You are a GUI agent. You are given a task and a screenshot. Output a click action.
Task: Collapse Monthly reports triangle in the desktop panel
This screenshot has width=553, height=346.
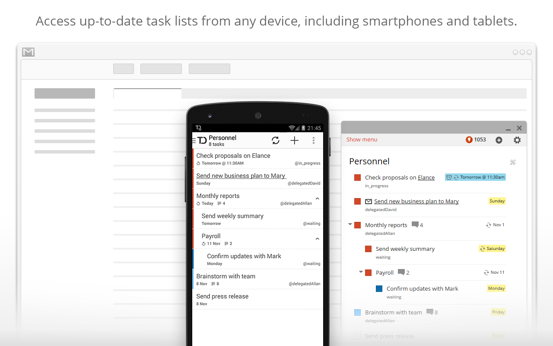pyautogui.click(x=350, y=224)
